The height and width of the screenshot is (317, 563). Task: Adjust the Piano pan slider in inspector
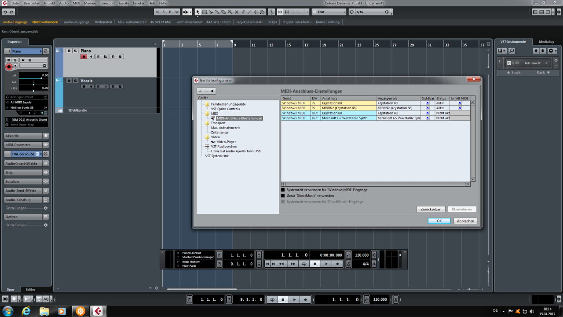click(33, 84)
